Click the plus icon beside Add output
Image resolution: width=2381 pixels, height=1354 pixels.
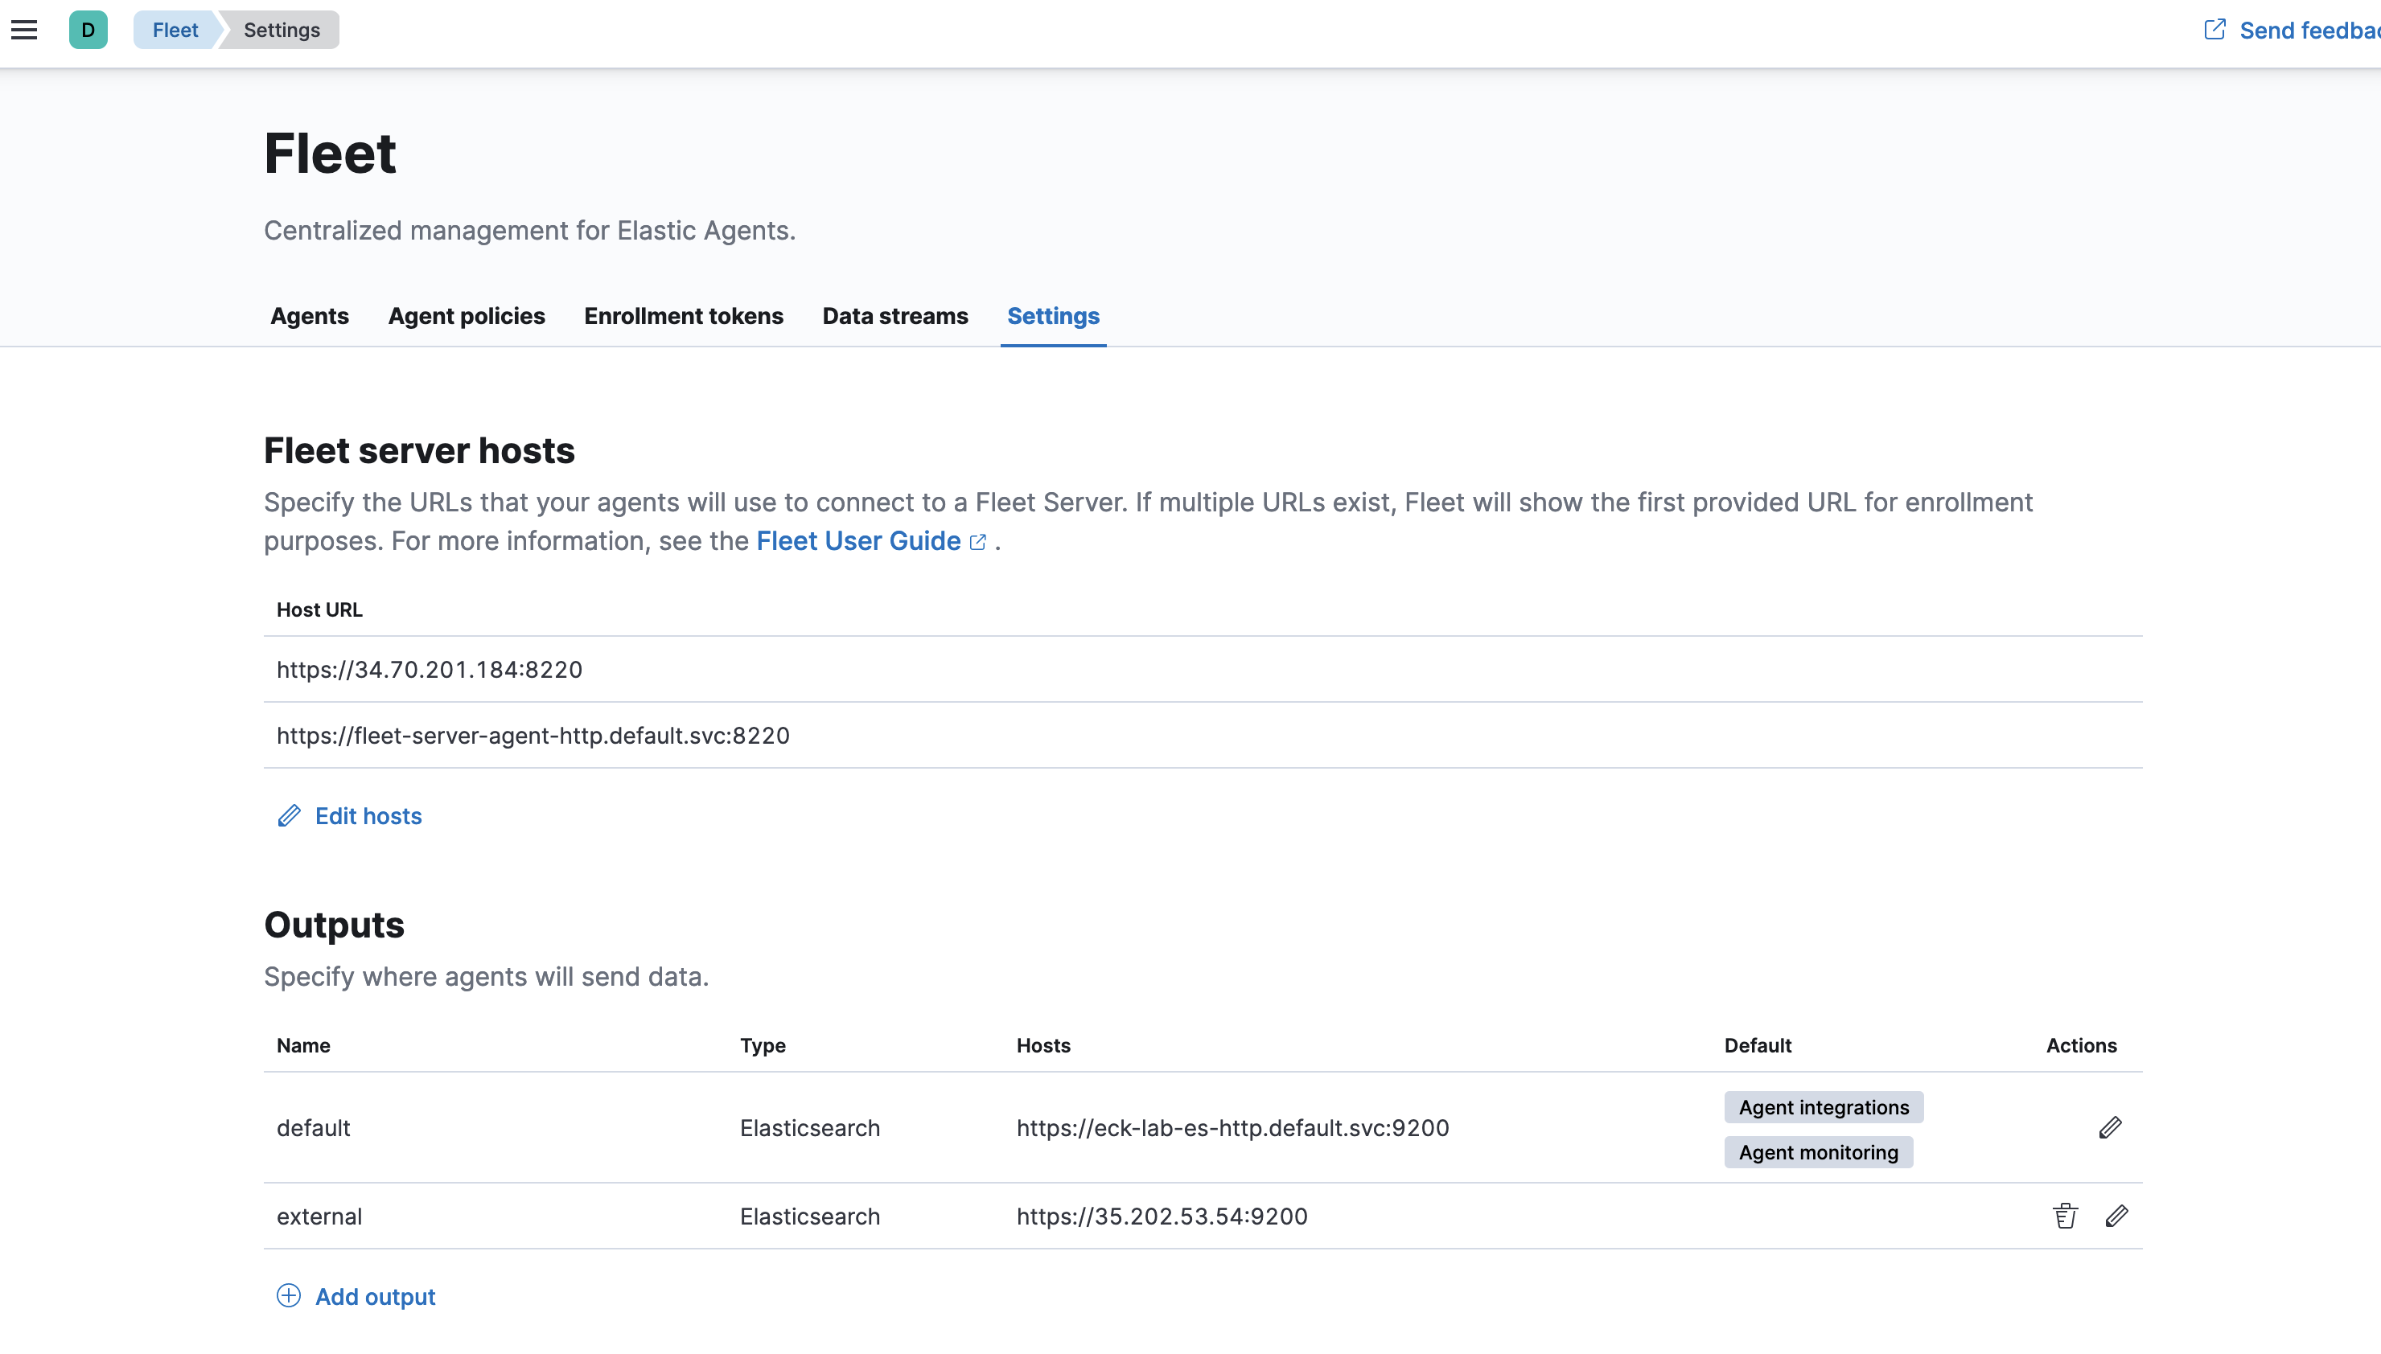288,1295
